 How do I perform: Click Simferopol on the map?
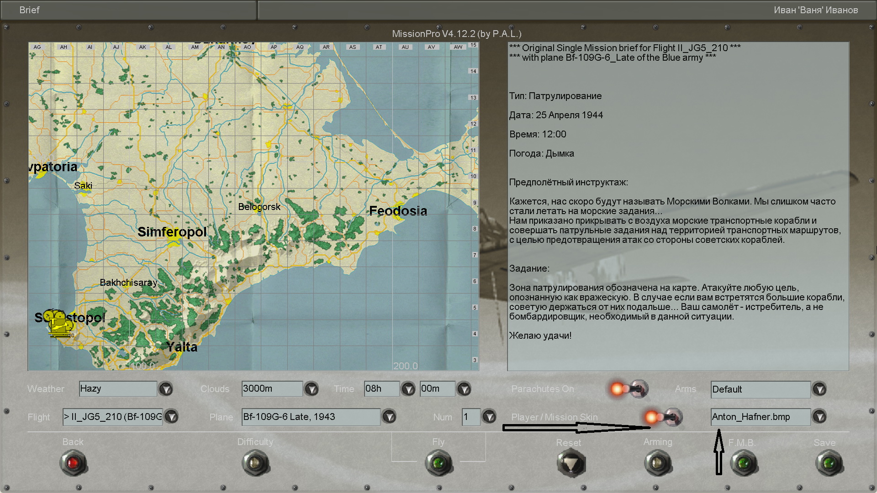pyautogui.click(x=172, y=232)
